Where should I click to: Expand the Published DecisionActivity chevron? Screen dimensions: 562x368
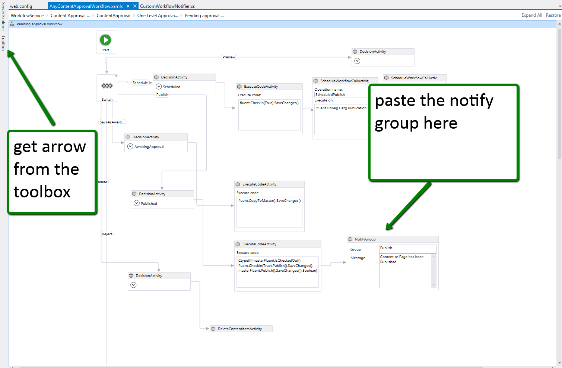point(137,203)
